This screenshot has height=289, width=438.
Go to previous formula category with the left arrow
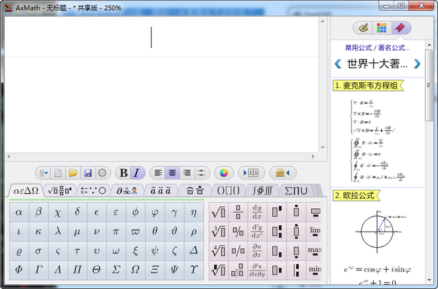point(338,64)
